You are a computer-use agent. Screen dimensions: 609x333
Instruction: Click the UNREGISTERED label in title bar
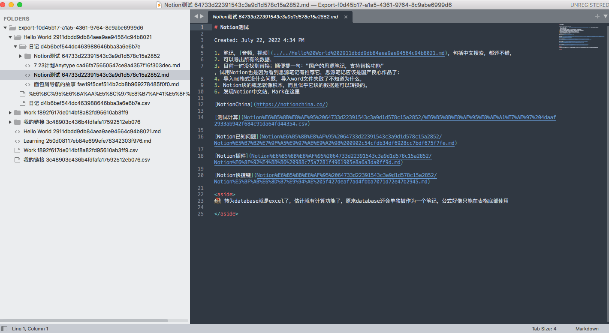click(x=589, y=5)
